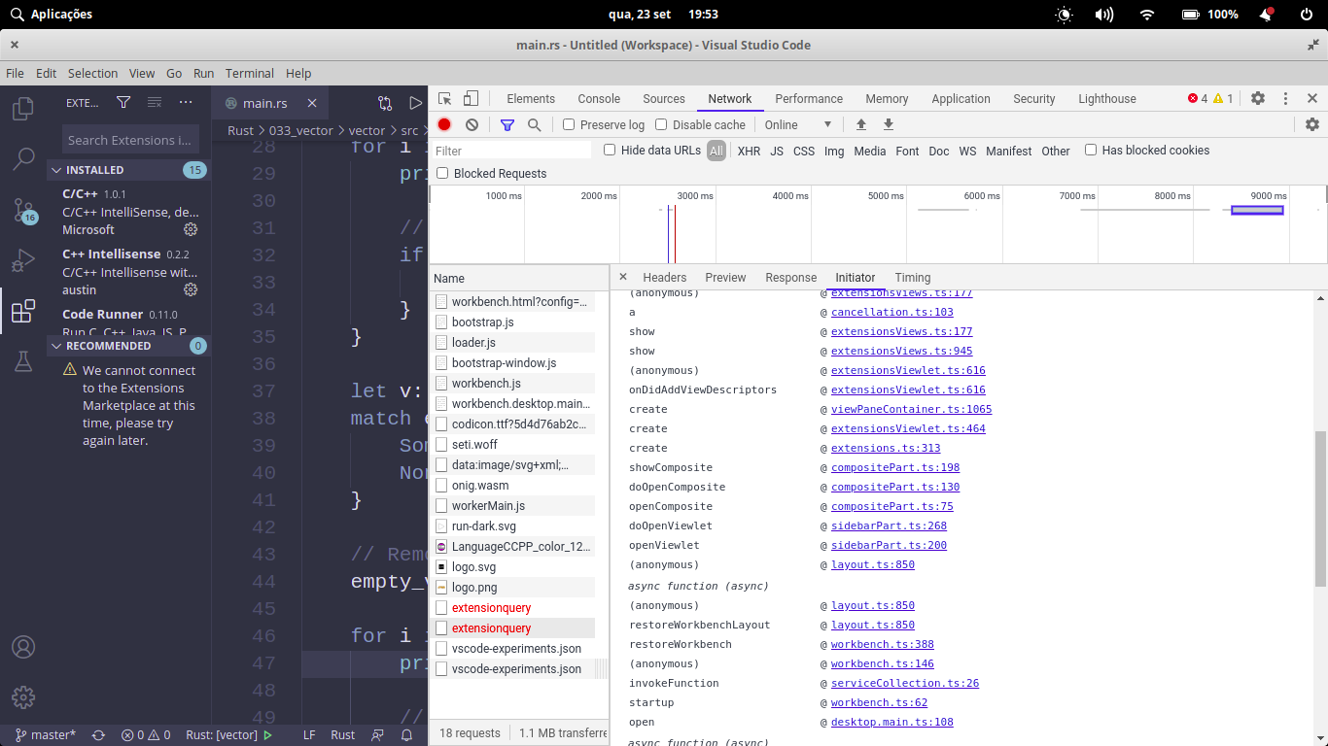Export network log as HAR file
Screen dimensions: 1328x746
(888, 124)
